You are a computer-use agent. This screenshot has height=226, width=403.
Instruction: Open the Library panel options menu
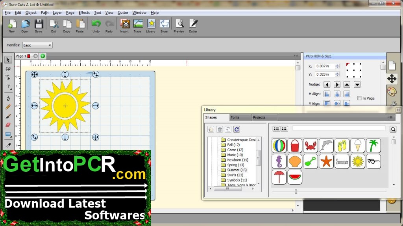390,117
